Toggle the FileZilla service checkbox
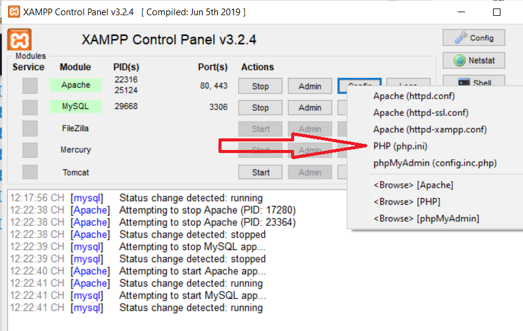This screenshot has height=331, width=523. pos(30,129)
